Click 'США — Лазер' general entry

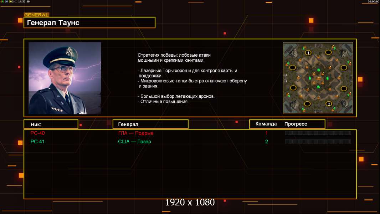pos(134,142)
